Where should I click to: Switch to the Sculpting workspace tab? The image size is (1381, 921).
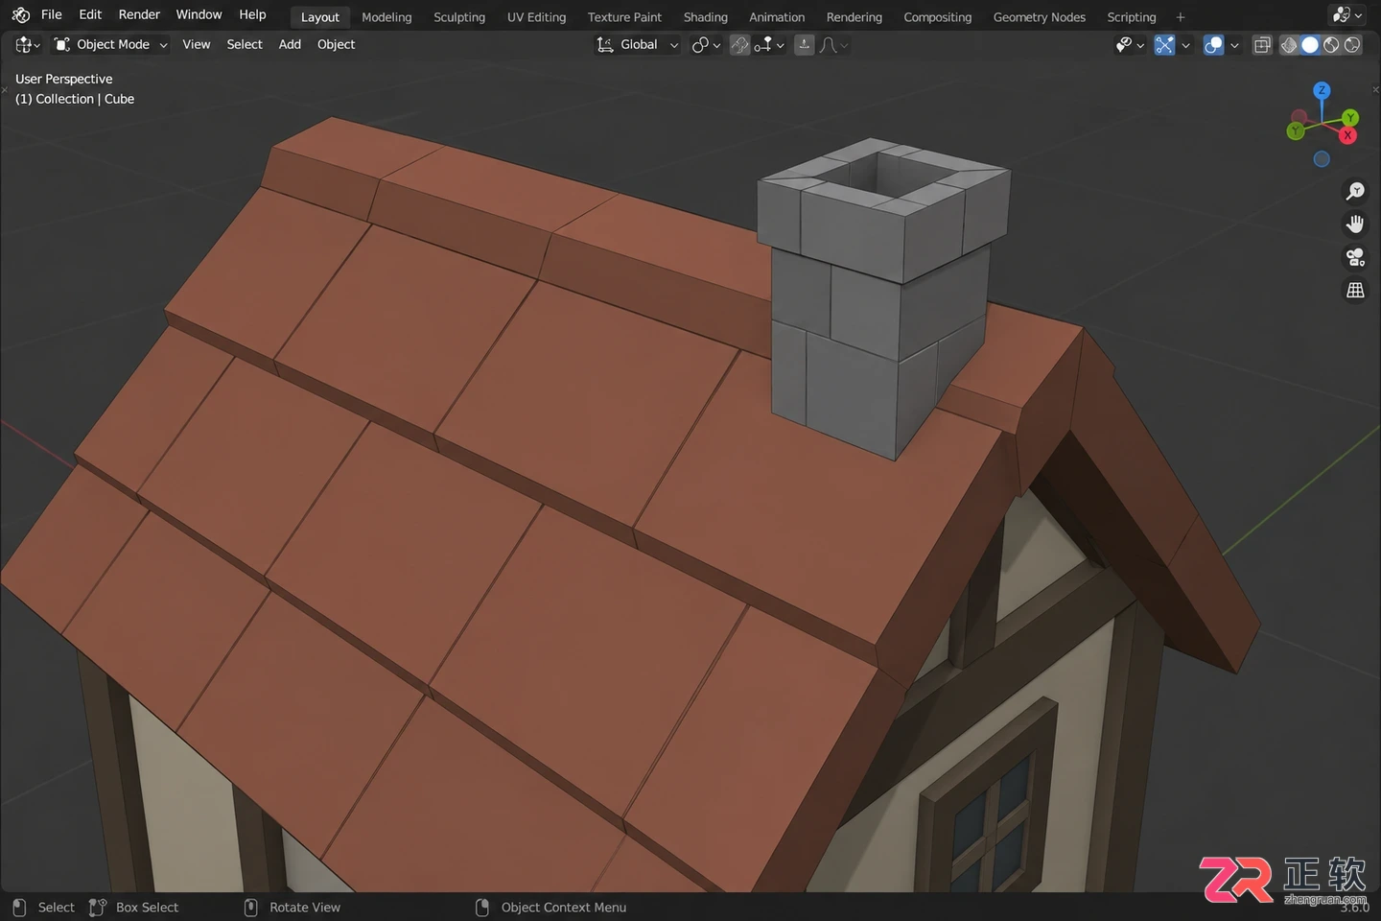tap(459, 17)
